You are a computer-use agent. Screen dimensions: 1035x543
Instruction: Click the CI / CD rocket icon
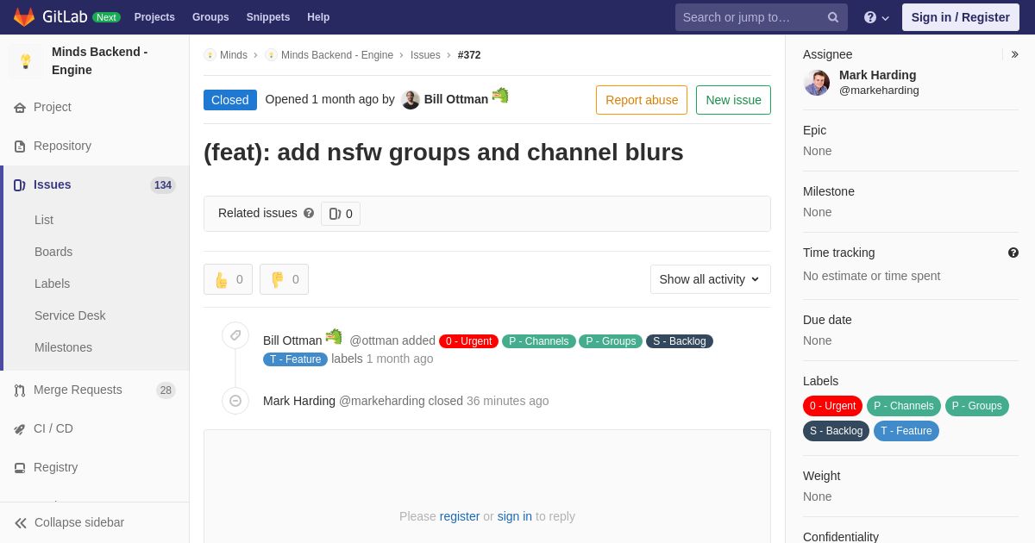click(x=20, y=429)
